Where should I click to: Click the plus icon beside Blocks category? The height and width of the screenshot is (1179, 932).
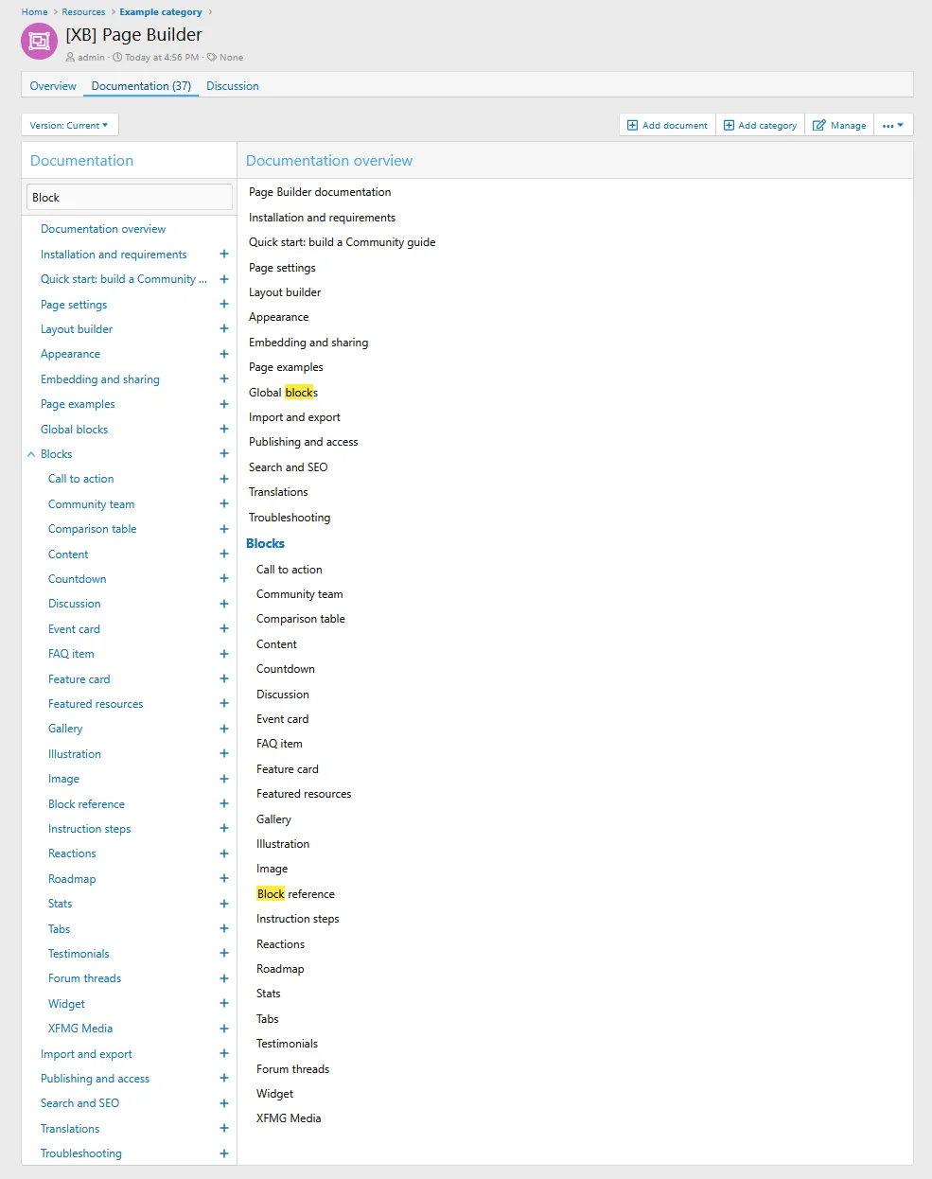(224, 453)
